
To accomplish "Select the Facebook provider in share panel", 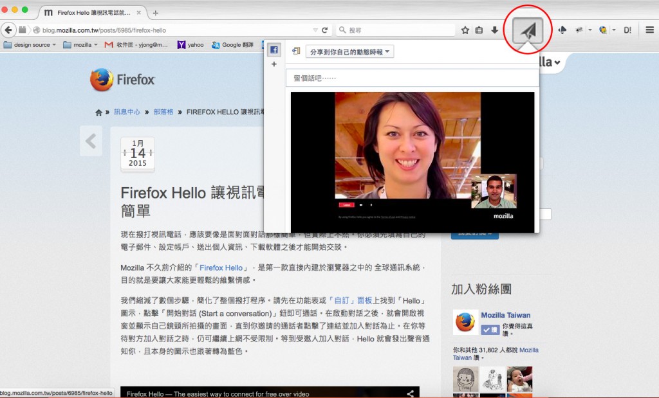I will pos(274,50).
